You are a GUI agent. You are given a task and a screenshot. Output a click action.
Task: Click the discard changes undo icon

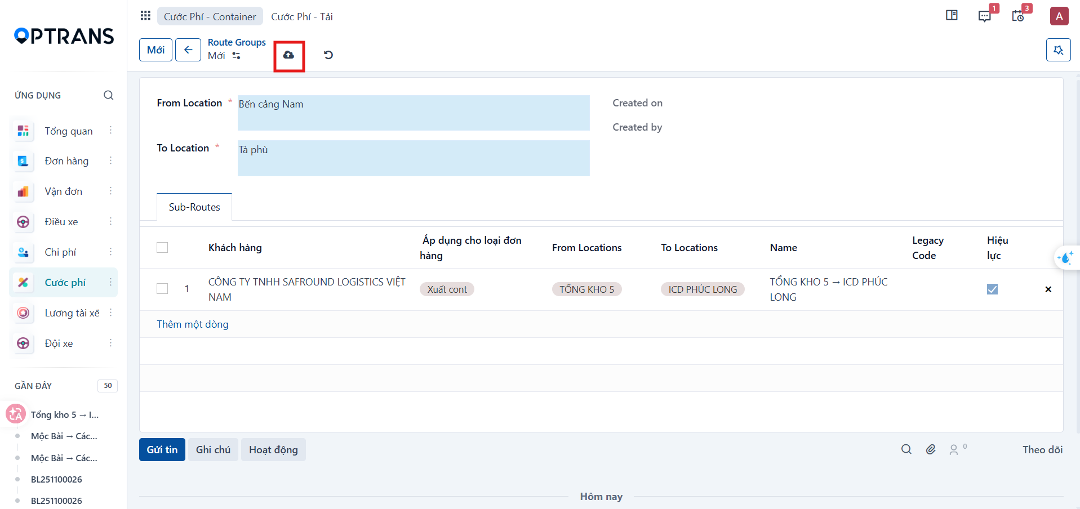pos(328,55)
